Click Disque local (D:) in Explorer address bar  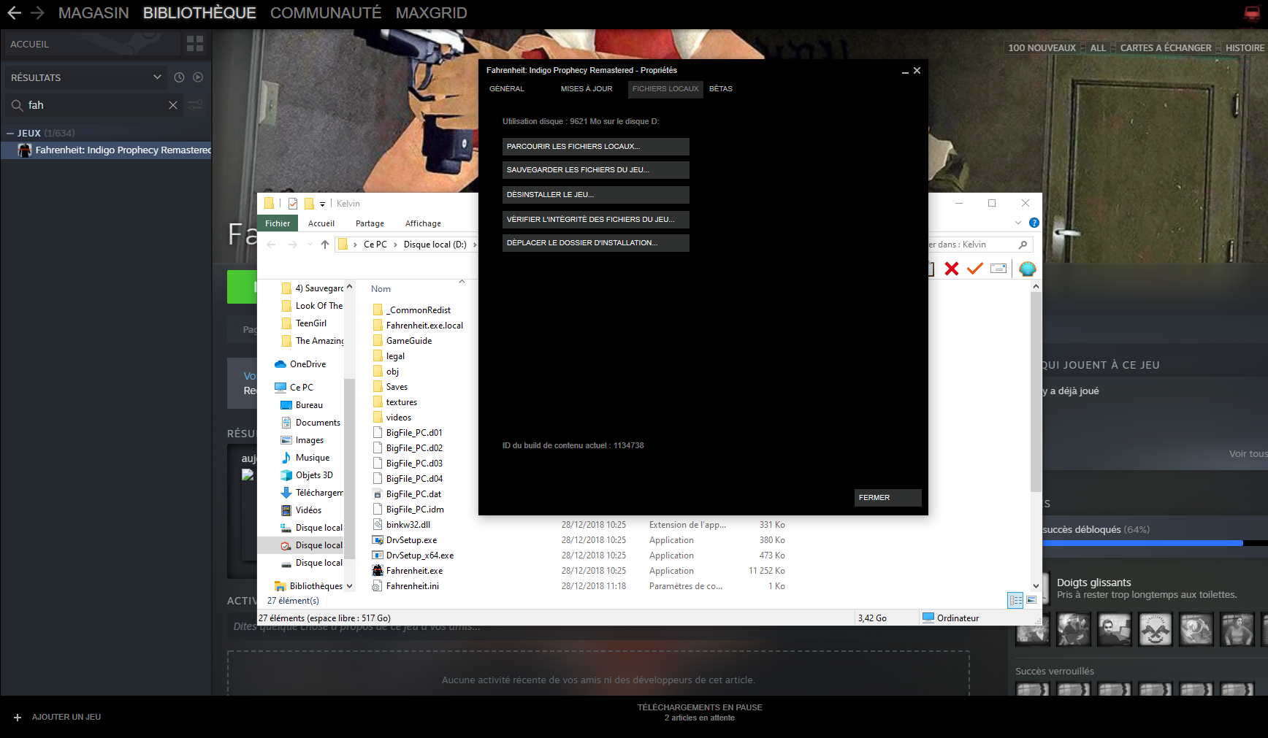click(435, 245)
